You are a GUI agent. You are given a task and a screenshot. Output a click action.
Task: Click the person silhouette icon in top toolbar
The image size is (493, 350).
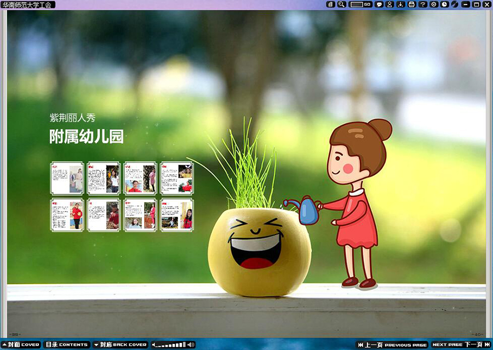coord(390,4)
